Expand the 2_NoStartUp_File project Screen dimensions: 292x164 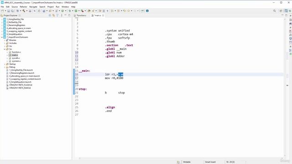(x=2, y=22)
